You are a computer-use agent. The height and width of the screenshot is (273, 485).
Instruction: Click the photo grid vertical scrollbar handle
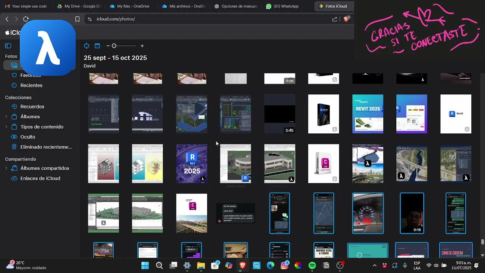coord(482,242)
